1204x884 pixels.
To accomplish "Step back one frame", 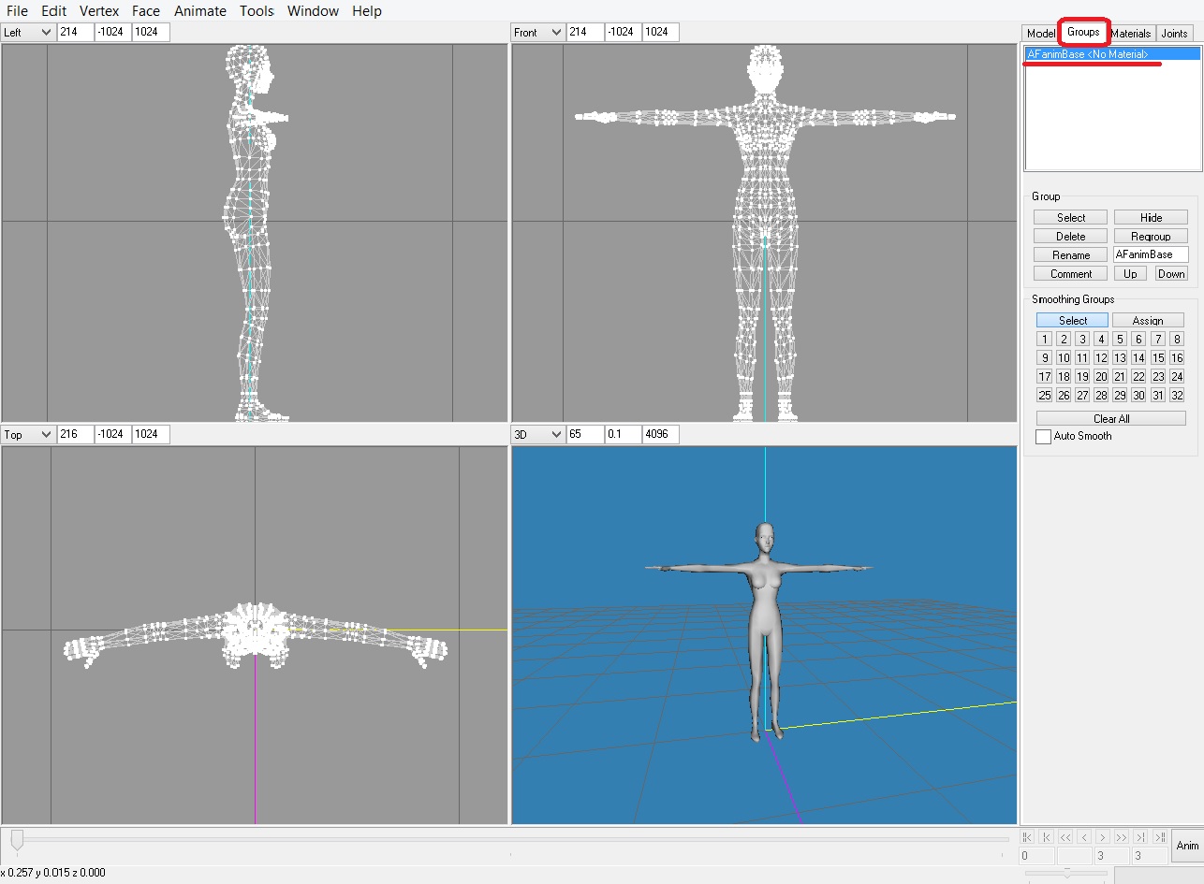I will click(x=1084, y=837).
